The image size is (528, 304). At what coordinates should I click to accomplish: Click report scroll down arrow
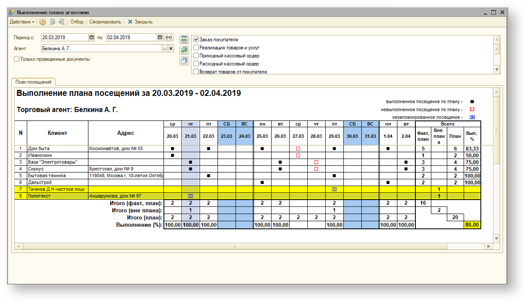click(497, 238)
